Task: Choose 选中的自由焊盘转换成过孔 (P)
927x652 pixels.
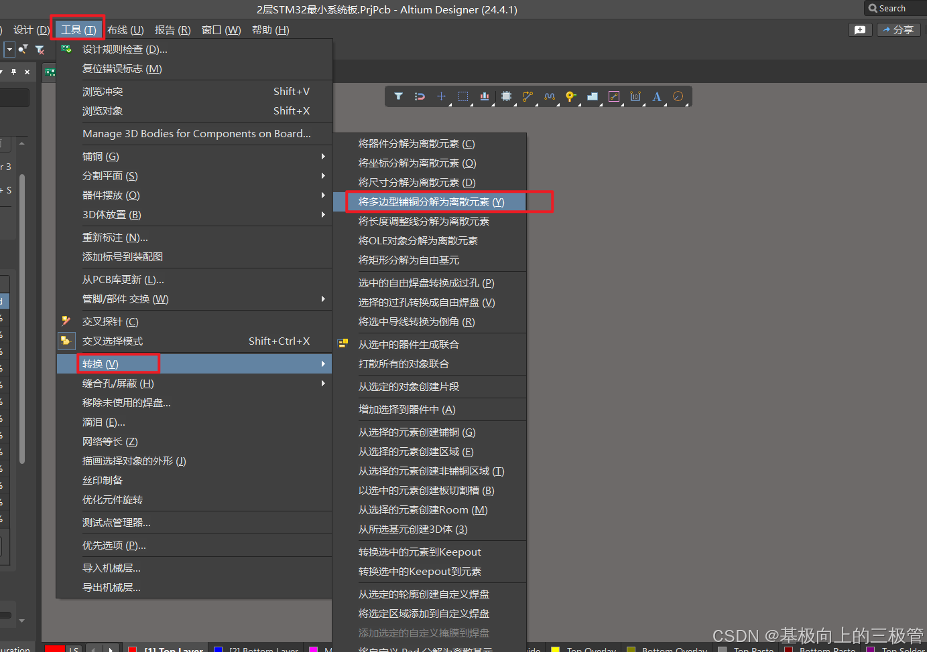Action: [x=430, y=282]
